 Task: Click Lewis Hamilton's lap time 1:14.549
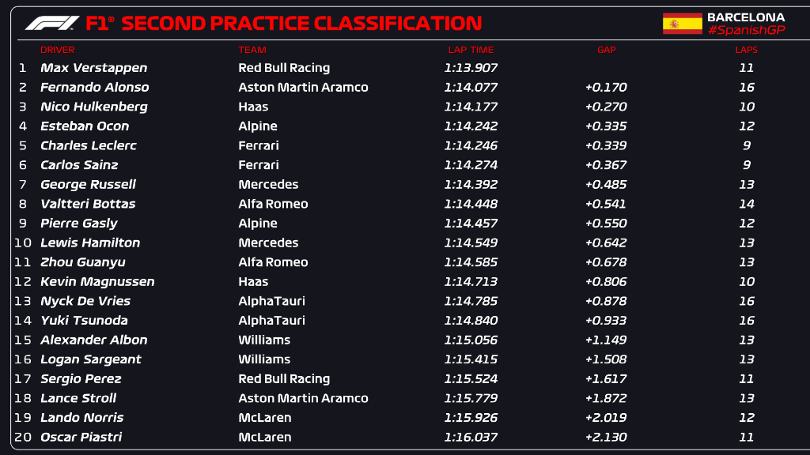(x=471, y=243)
